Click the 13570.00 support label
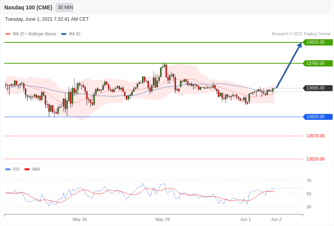 [x=316, y=136]
